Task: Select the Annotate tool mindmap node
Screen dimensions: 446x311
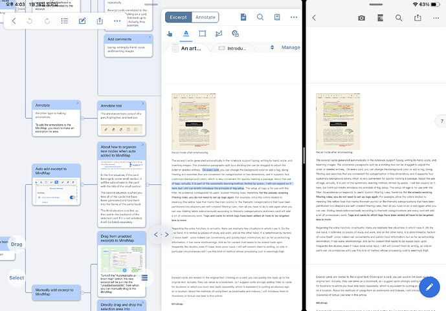Action: tap(122, 118)
